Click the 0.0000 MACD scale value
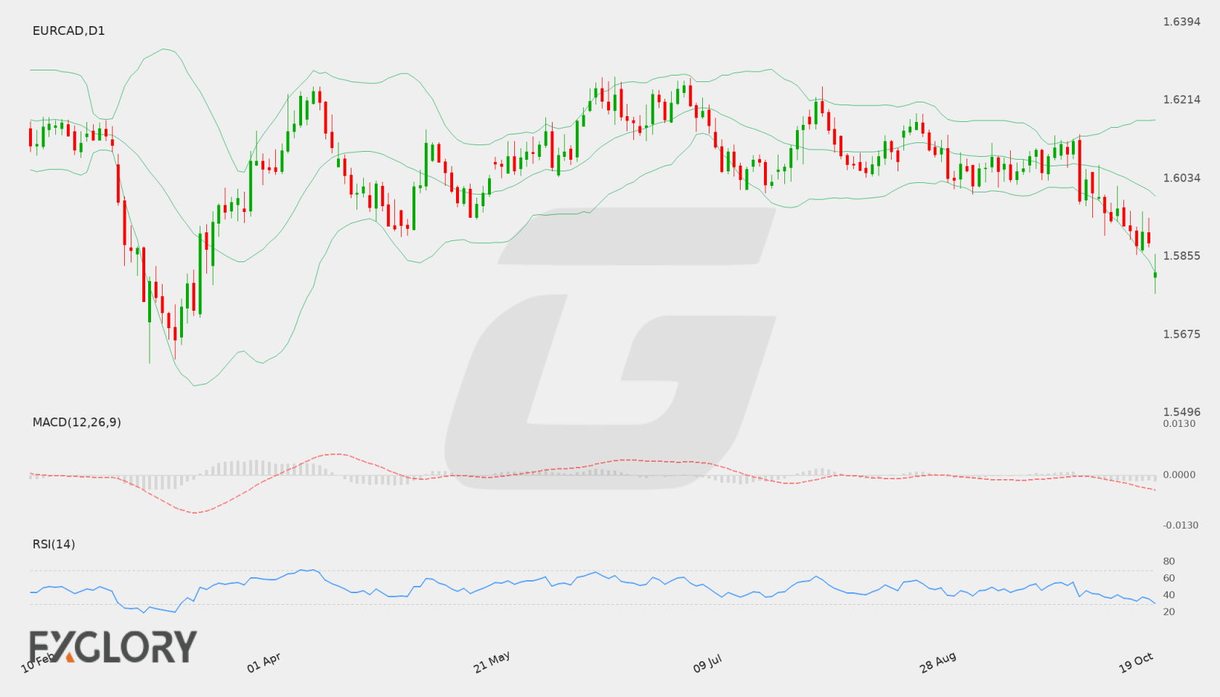Image resolution: width=1220 pixels, height=697 pixels. click(x=1179, y=474)
